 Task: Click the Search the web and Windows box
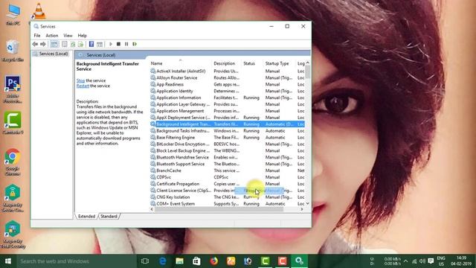[x=76, y=261]
